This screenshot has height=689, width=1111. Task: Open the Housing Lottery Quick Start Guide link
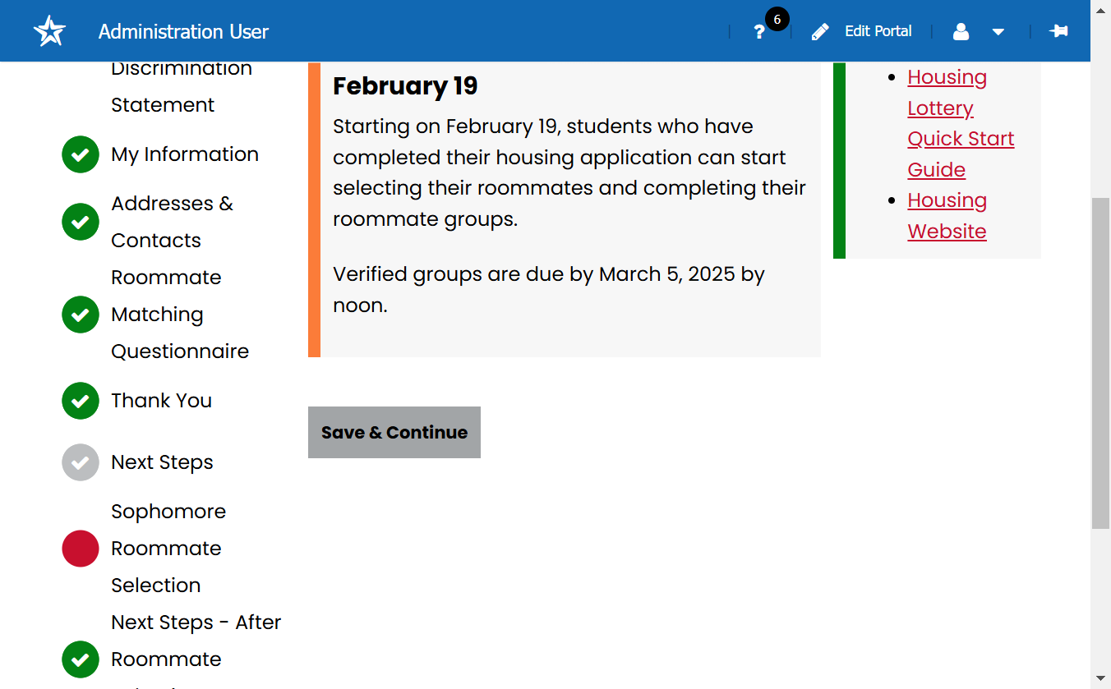point(961,123)
